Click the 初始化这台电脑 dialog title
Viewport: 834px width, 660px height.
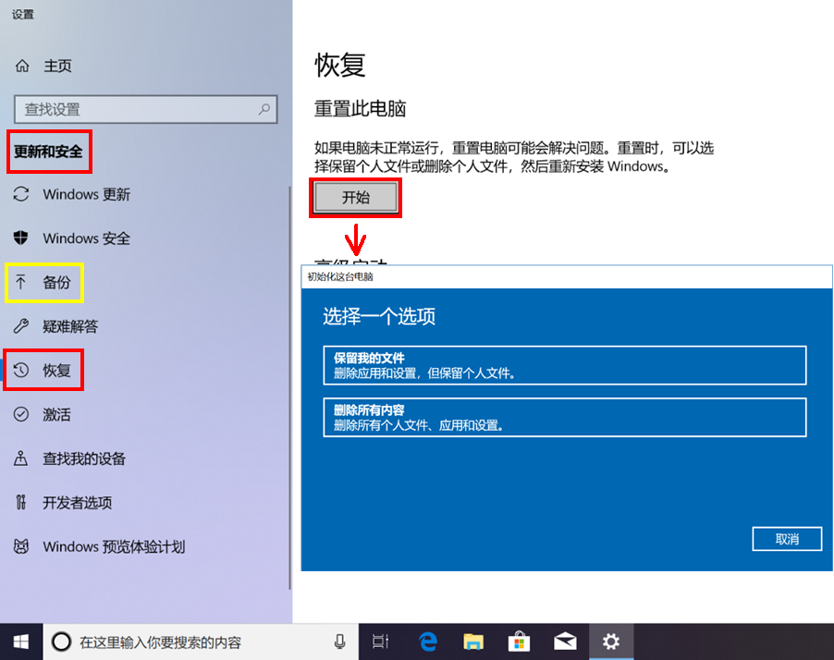[x=340, y=276]
